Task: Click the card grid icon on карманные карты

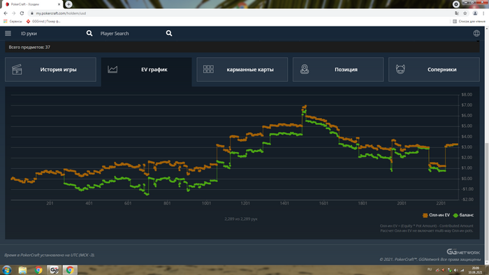Action: pyautogui.click(x=208, y=69)
